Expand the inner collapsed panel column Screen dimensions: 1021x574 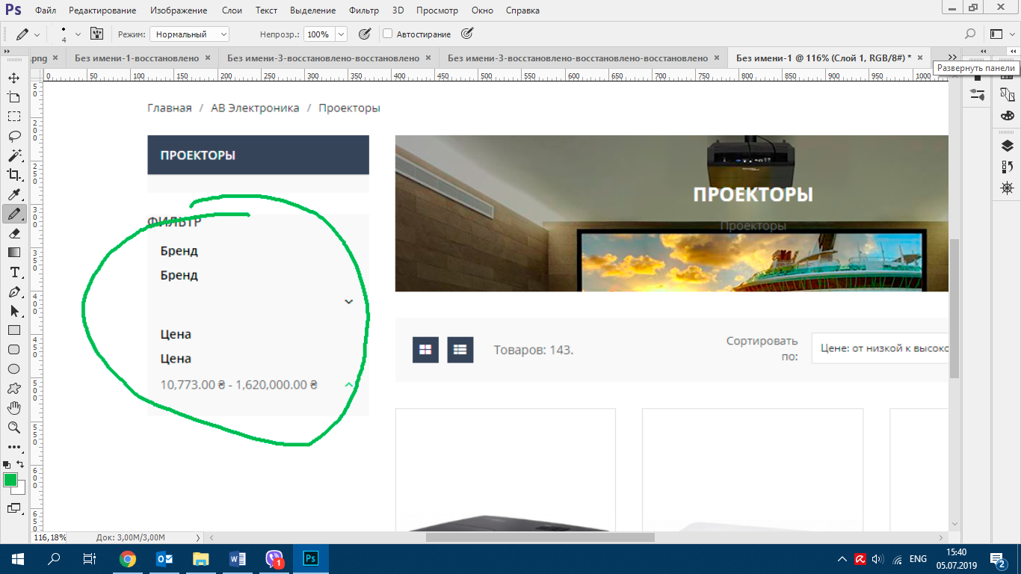point(982,51)
